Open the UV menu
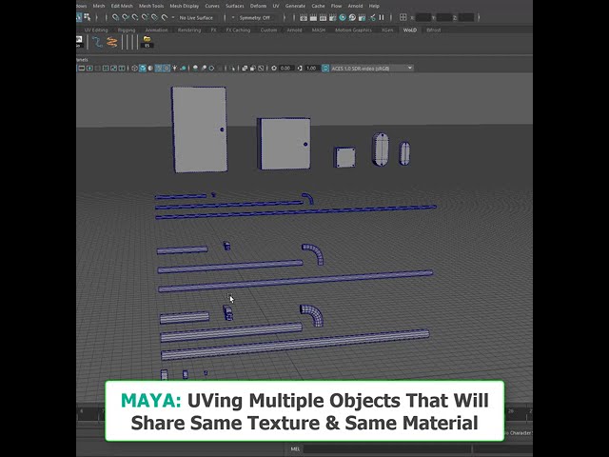This screenshot has height=457, width=609. click(x=276, y=6)
